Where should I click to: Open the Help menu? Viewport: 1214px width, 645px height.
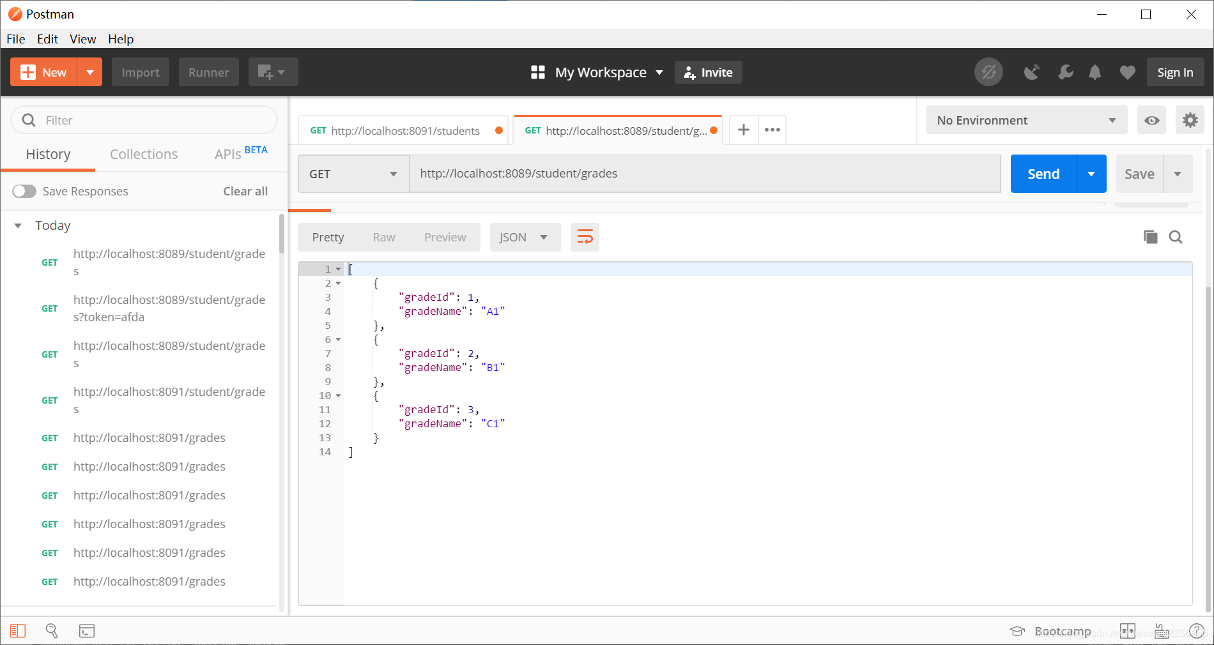(x=121, y=39)
